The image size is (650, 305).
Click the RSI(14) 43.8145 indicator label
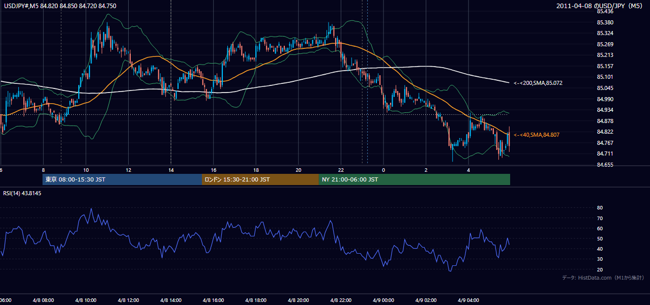22,193
